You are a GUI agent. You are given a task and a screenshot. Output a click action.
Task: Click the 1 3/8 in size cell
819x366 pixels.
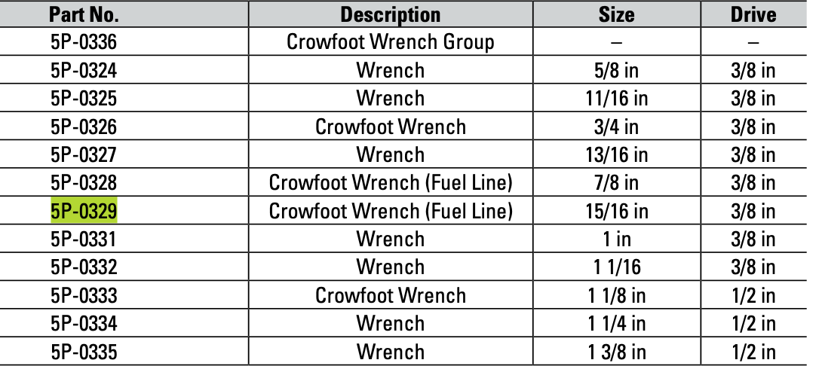pyautogui.click(x=616, y=352)
